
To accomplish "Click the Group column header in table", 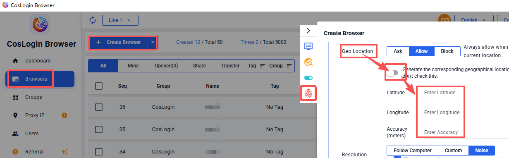I will click(163, 86).
